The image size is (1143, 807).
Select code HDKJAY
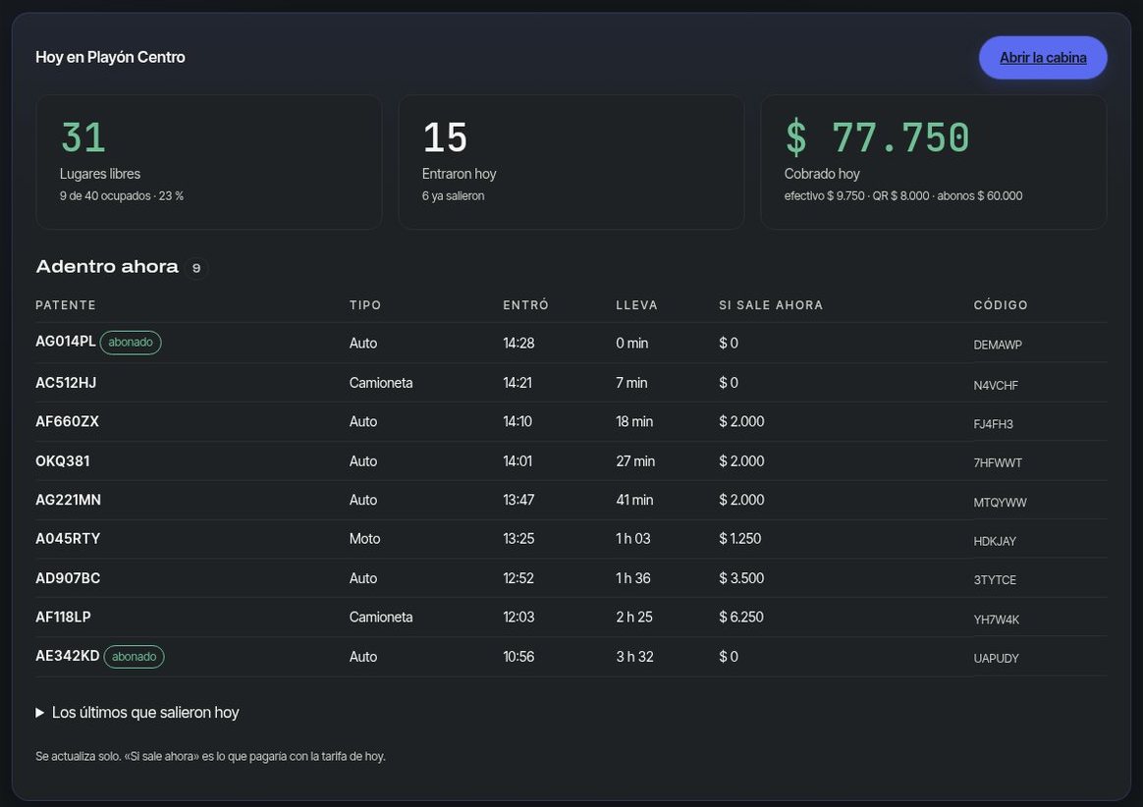[995, 541]
